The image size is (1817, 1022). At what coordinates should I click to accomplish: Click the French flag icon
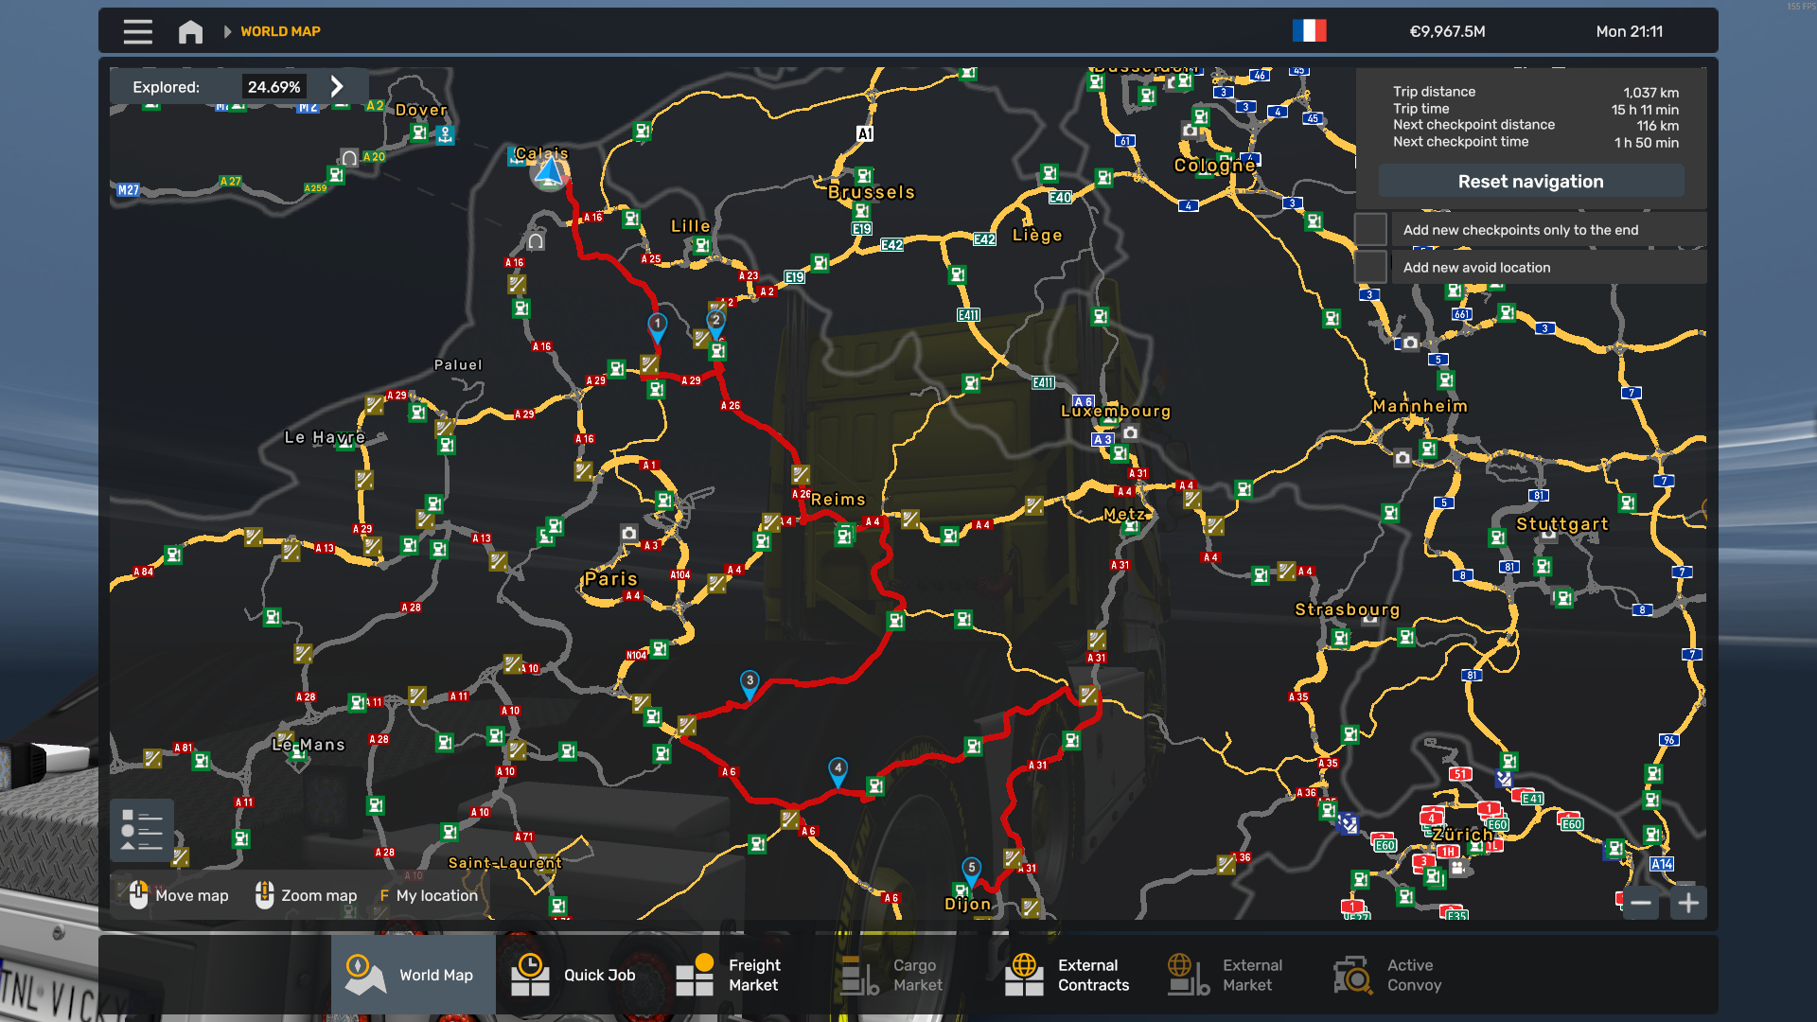pyautogui.click(x=1309, y=31)
